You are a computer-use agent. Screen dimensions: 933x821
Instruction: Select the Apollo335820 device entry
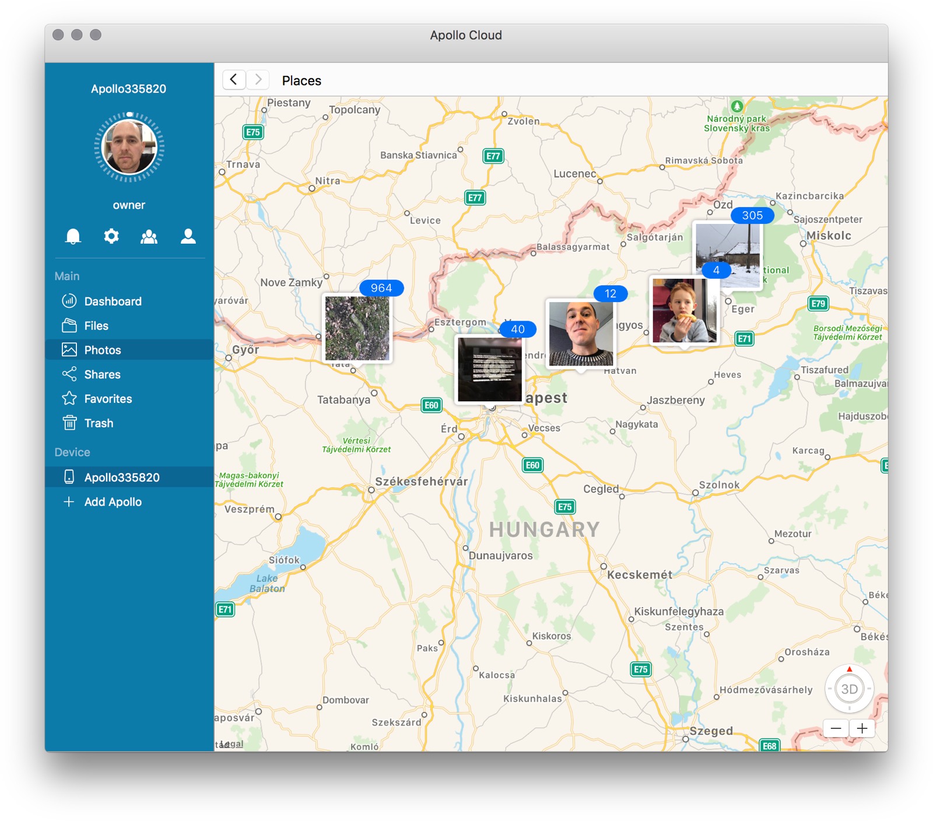pos(129,477)
